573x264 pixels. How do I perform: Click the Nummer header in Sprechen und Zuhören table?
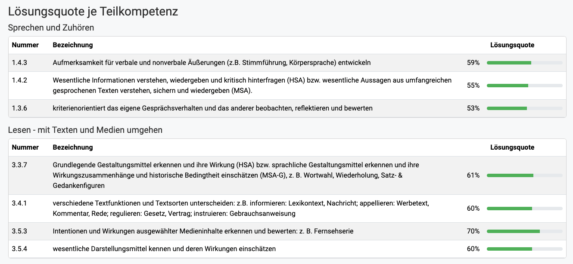25,45
